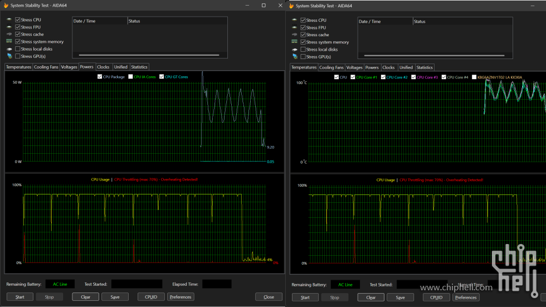Enable Stress local disks in right window
Screen dimensions: 546x307
303,50
